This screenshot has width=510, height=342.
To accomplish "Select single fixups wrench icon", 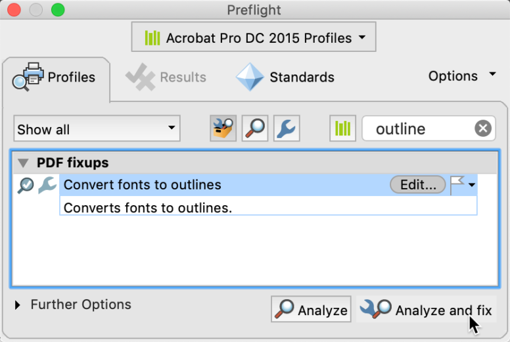I will (x=287, y=128).
